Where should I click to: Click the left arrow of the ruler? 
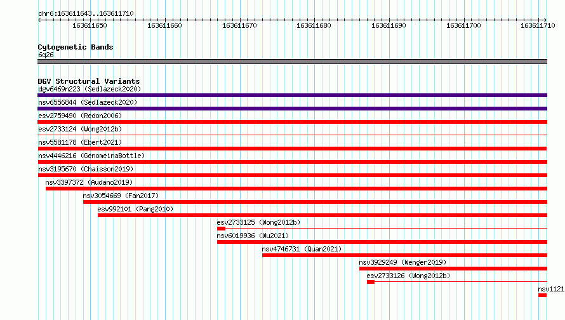point(39,20)
